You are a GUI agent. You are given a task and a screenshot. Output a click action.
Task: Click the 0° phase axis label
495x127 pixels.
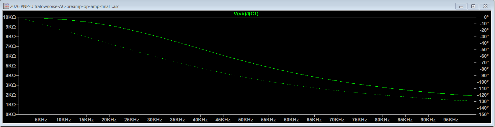click(486, 17)
